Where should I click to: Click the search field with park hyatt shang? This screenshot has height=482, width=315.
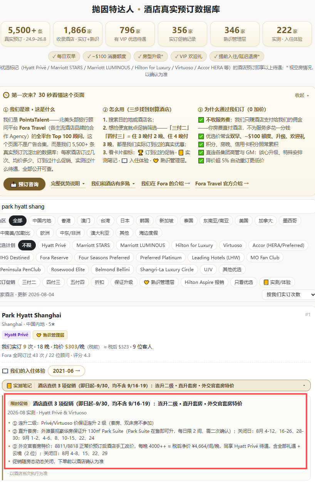point(157,207)
